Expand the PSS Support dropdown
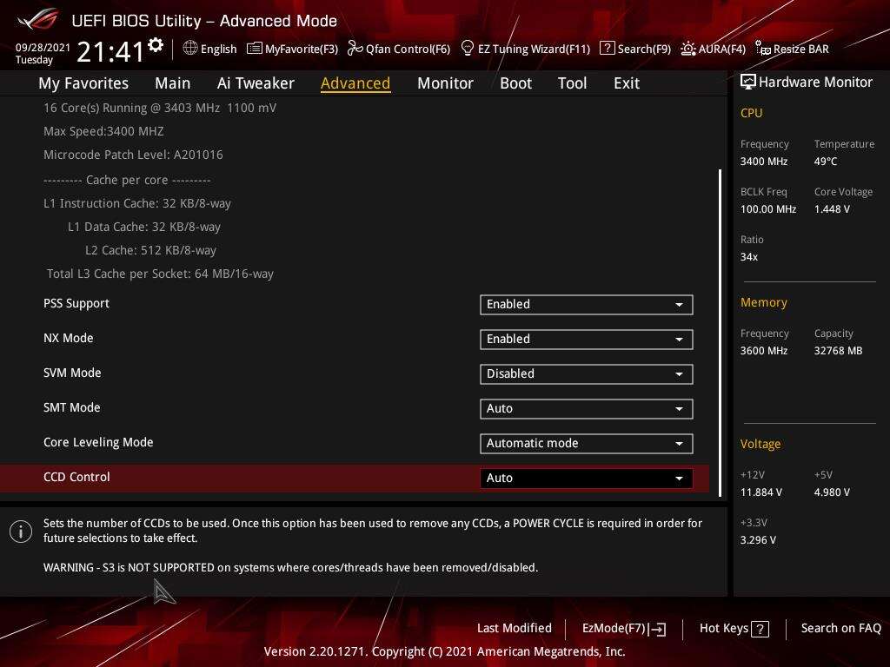This screenshot has height=667, width=890. (x=586, y=304)
